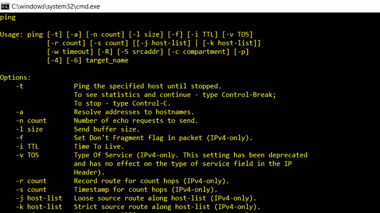This screenshot has width=380, height=213.
Task: Click the 'Set Don't Fragment flag' description
Action: tap(163, 138)
